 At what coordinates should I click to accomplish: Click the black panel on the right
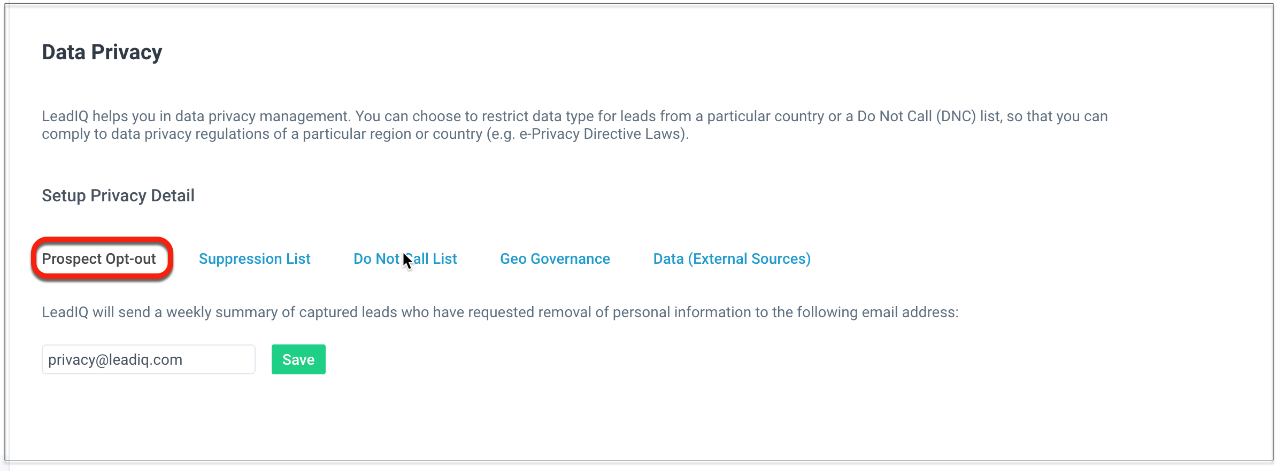[x=1231, y=235]
